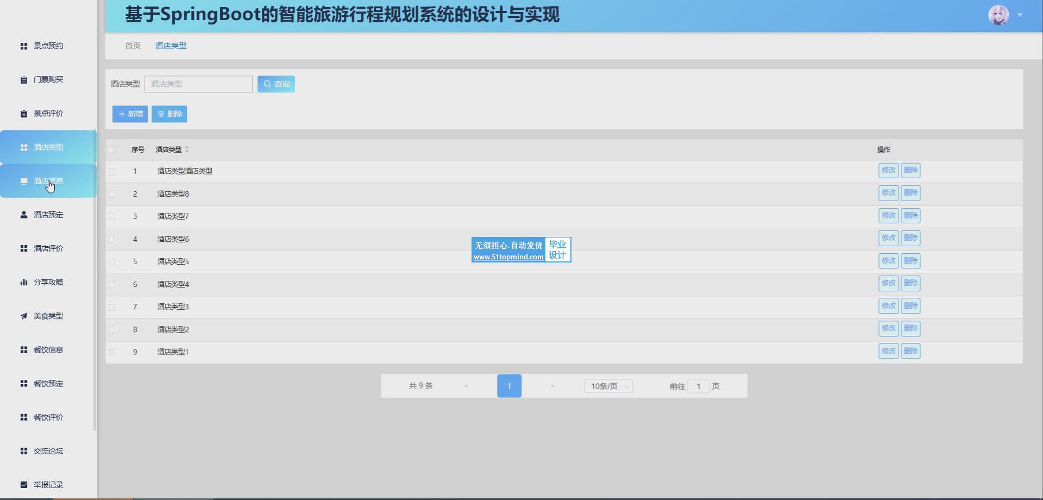Check the checkbox for row 酒店类型8
Viewport: 1043px width, 500px height.
point(112,194)
